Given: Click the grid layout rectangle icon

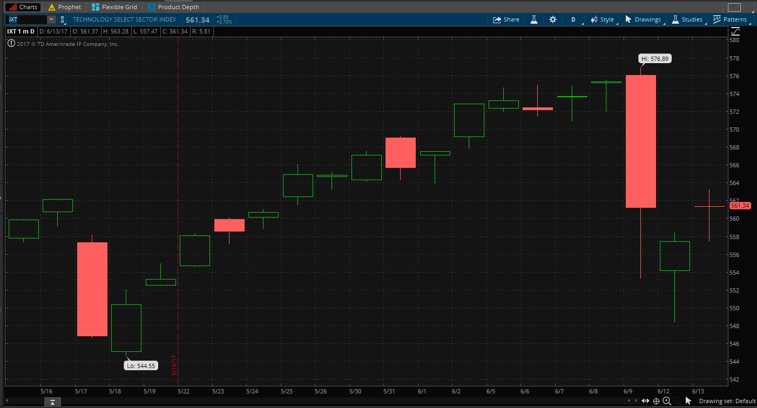Looking at the screenshot, I should 734,8.
